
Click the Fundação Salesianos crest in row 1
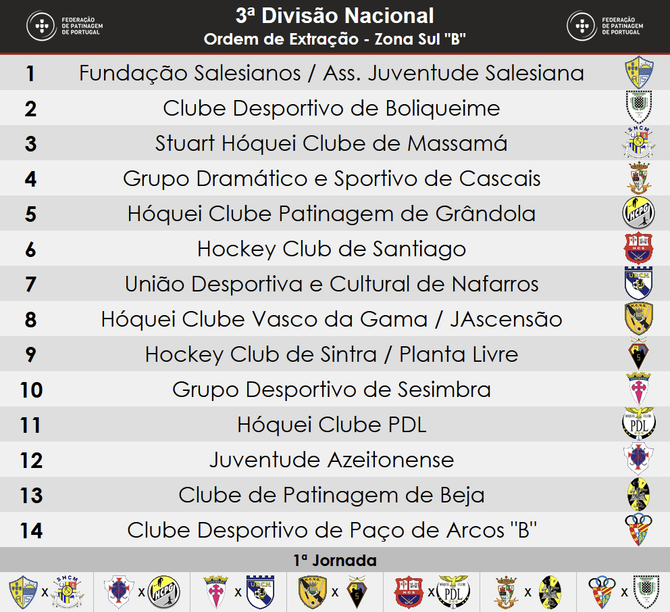(639, 72)
